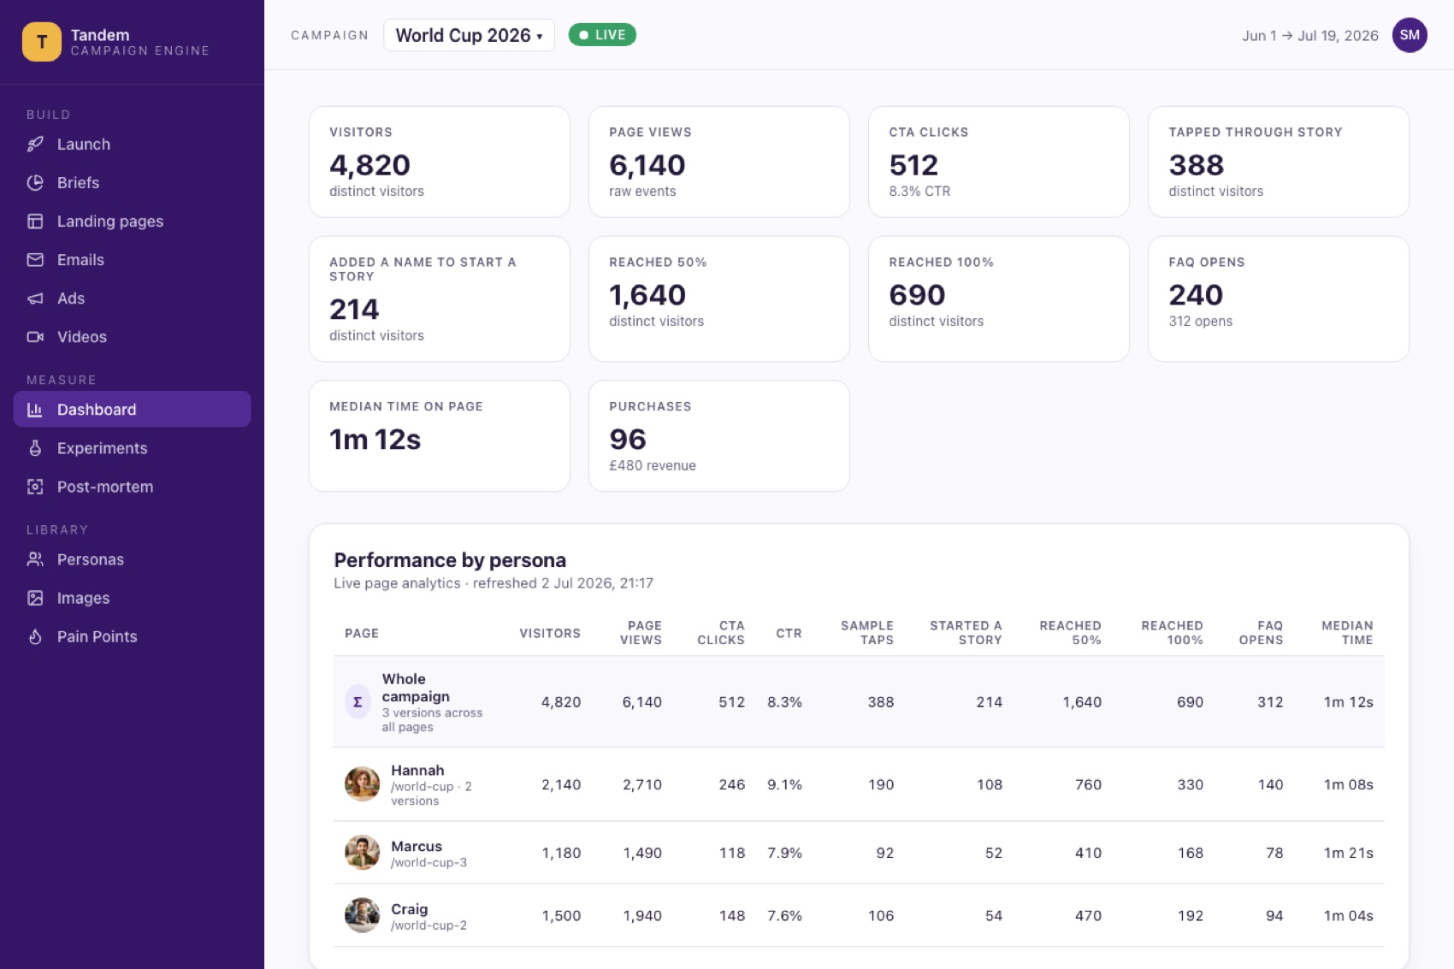Click the Landing pages layout icon
Viewport: 1454px width, 969px height.
click(x=35, y=222)
